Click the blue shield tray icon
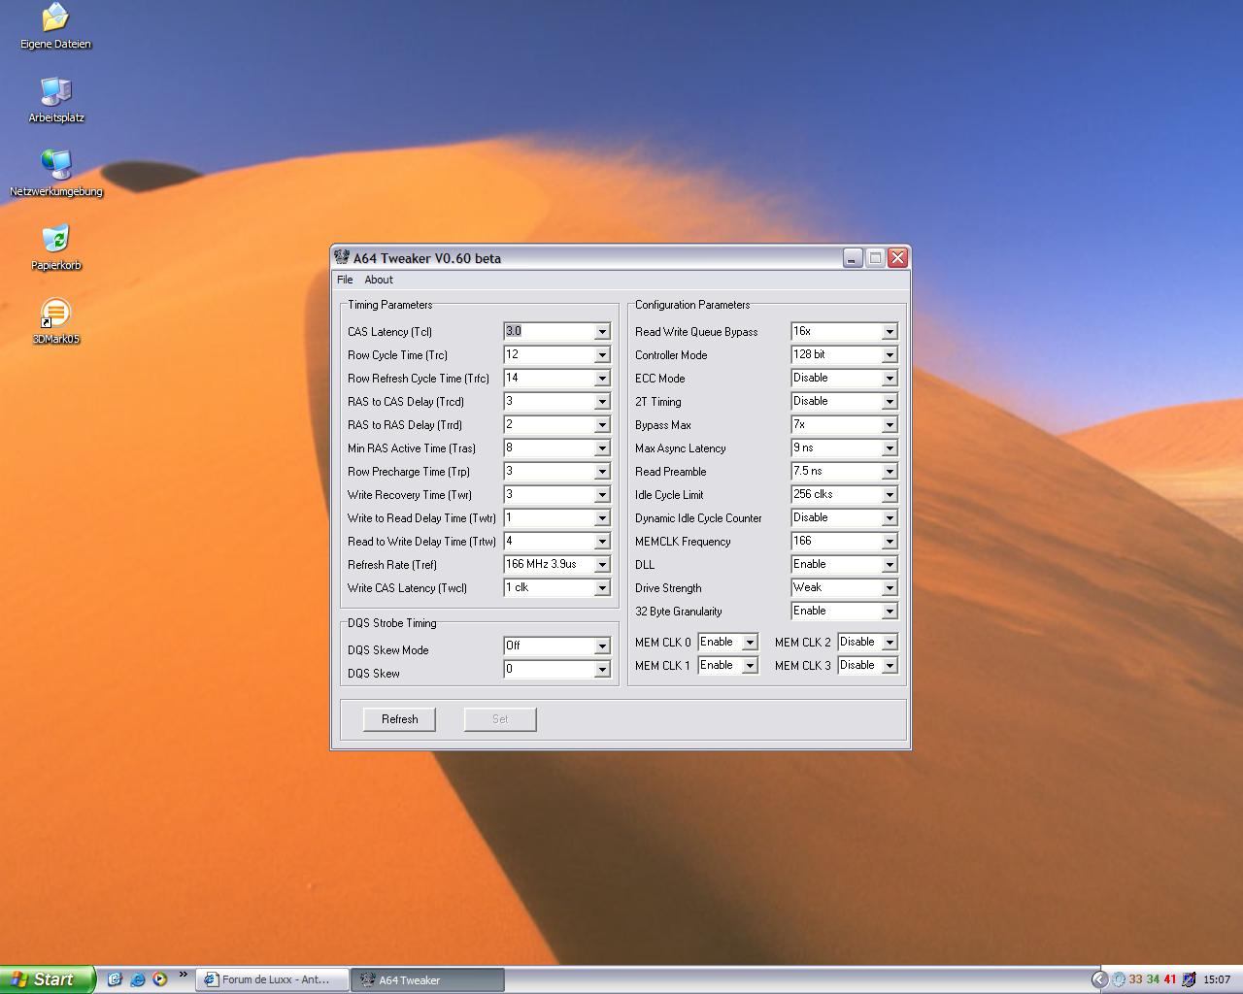 click(1189, 979)
